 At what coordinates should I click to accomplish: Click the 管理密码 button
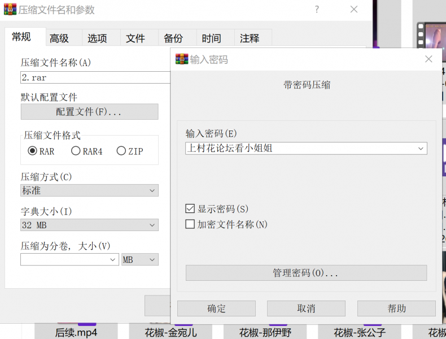tap(306, 273)
